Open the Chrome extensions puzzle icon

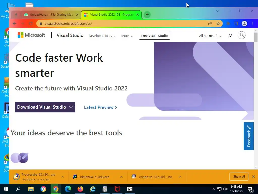coord(228,23)
